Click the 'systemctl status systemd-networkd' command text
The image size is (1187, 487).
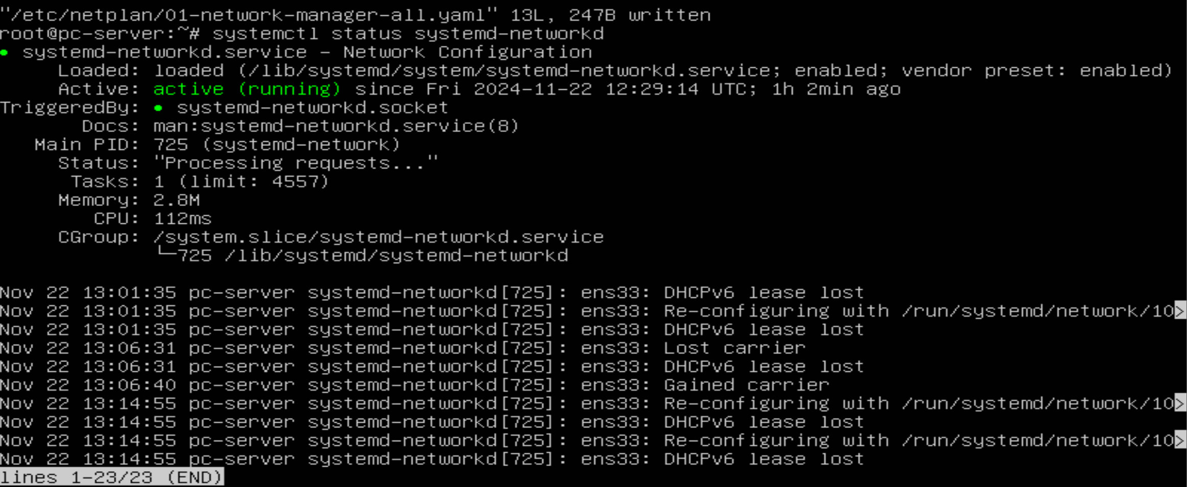(408, 34)
